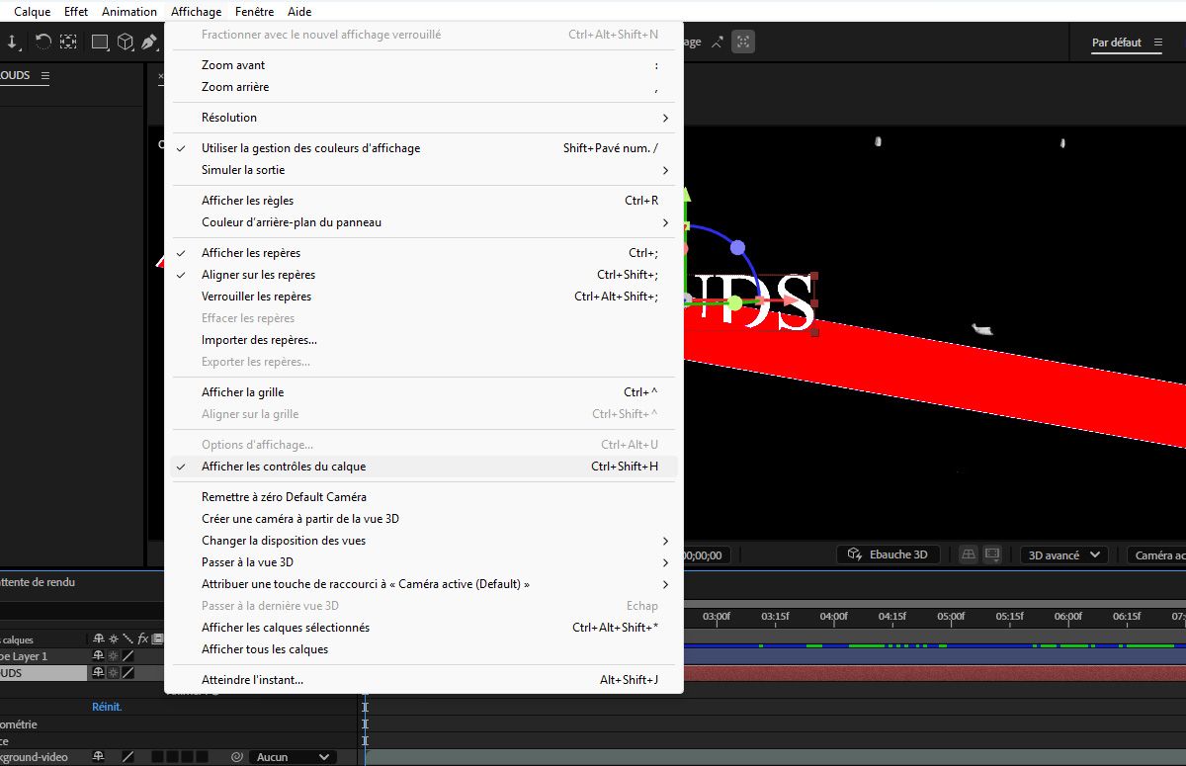The height and width of the screenshot is (766, 1186).
Task: Uncheck Afficher les contrôles du calque
Action: [x=424, y=467]
